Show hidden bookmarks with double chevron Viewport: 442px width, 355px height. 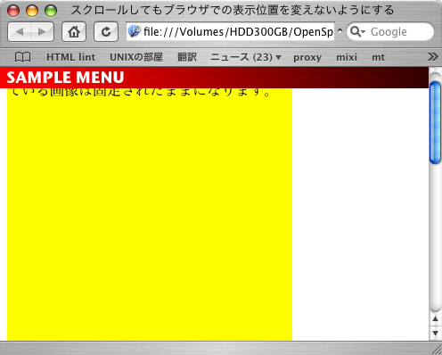tap(433, 56)
